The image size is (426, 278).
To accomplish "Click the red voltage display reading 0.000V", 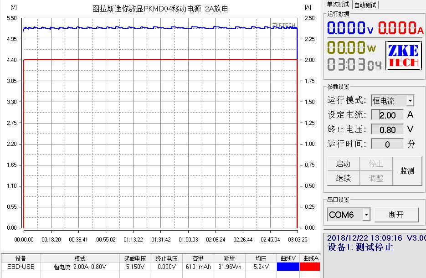I will 349,28.
